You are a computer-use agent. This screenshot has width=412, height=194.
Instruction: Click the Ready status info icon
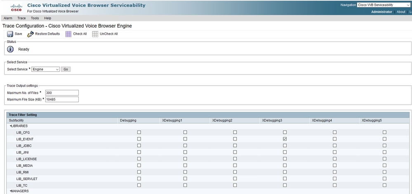pos(10,49)
